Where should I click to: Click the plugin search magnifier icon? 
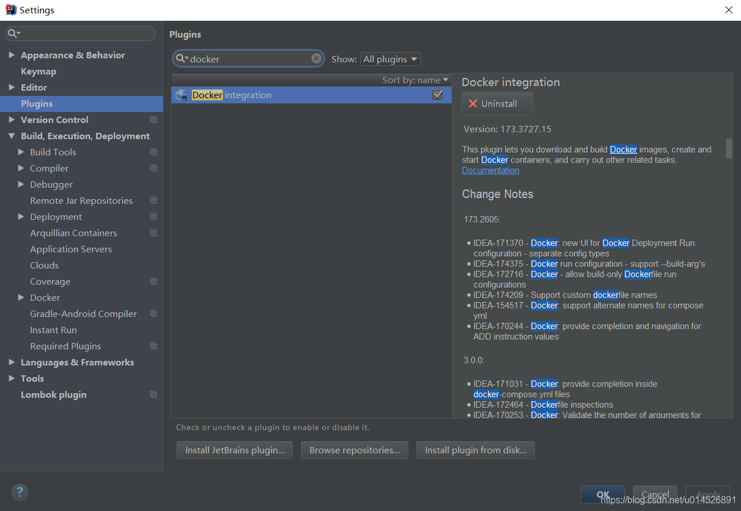(x=181, y=58)
